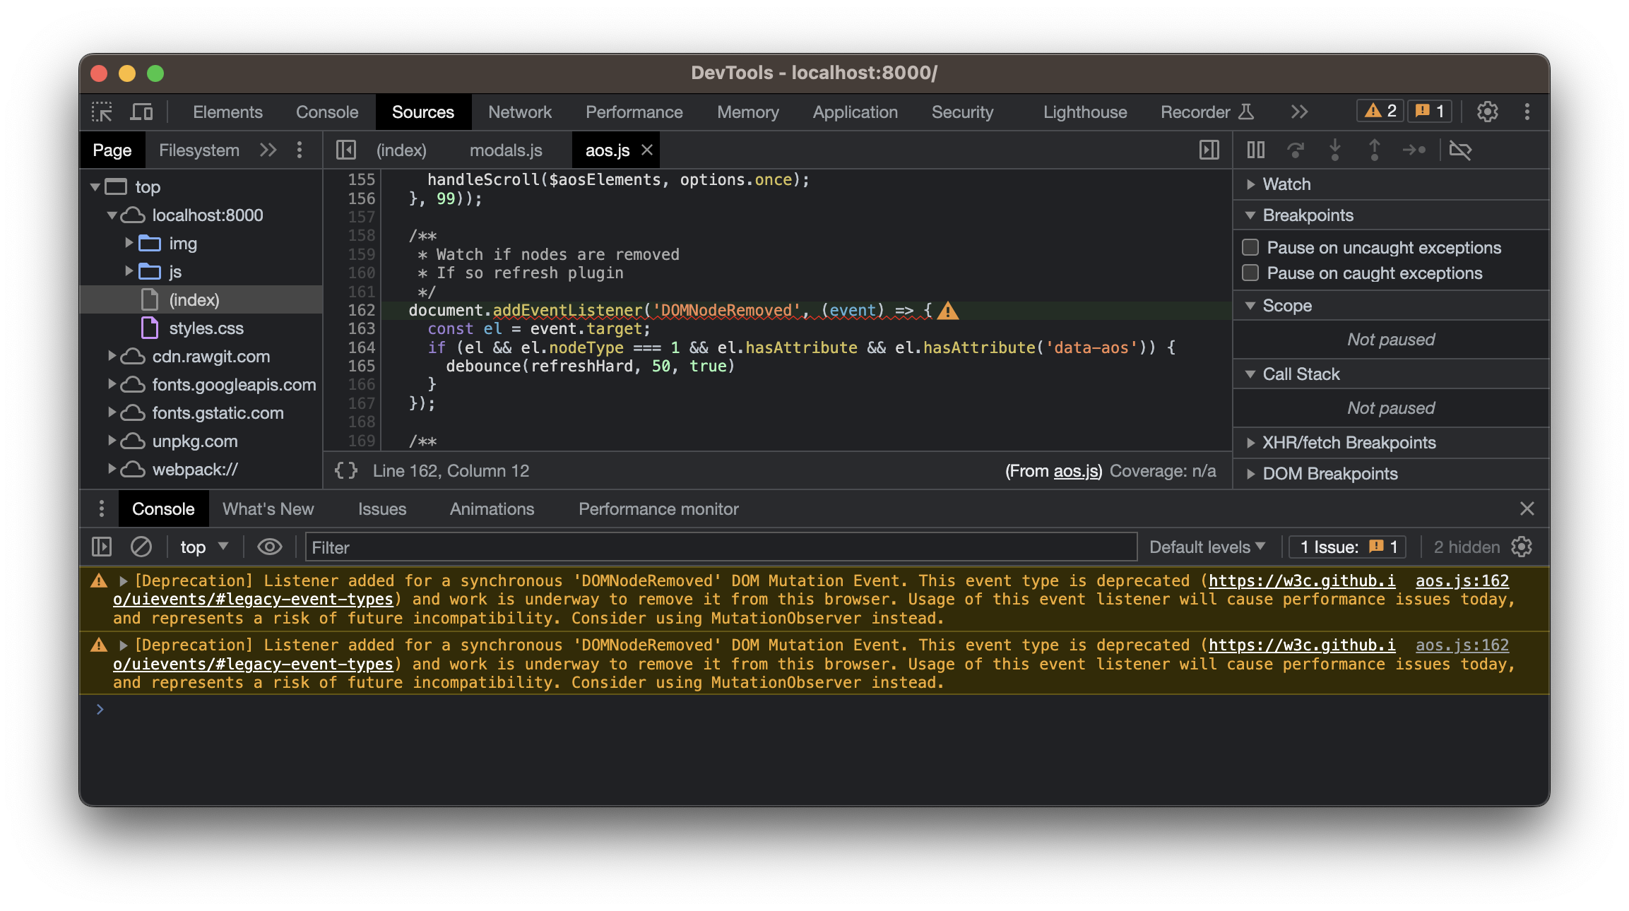Open the Default levels dropdown

click(1207, 546)
